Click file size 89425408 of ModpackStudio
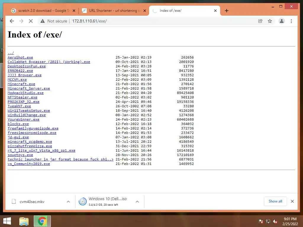303x227 pixels. pos(185,93)
